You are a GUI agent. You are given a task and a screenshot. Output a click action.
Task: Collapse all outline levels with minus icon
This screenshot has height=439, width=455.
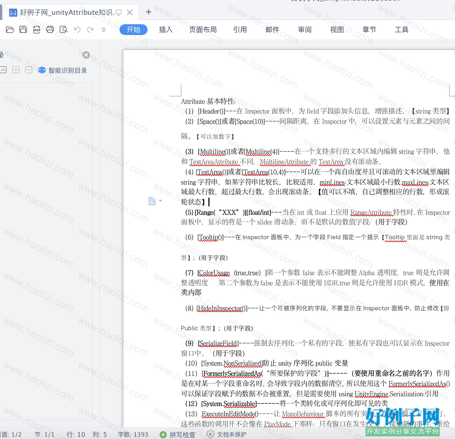[x=29, y=70]
